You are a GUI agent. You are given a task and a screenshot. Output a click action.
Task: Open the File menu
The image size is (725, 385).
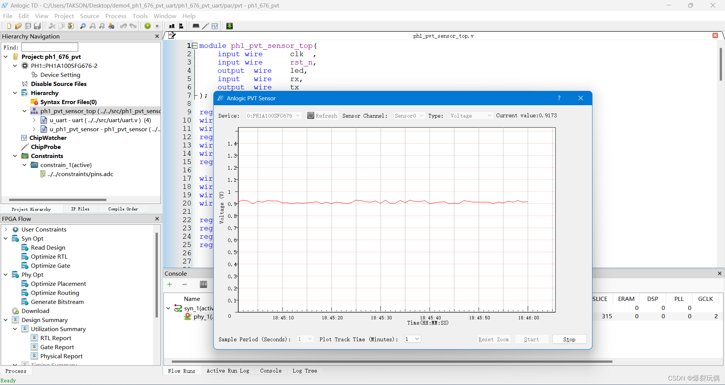point(8,16)
